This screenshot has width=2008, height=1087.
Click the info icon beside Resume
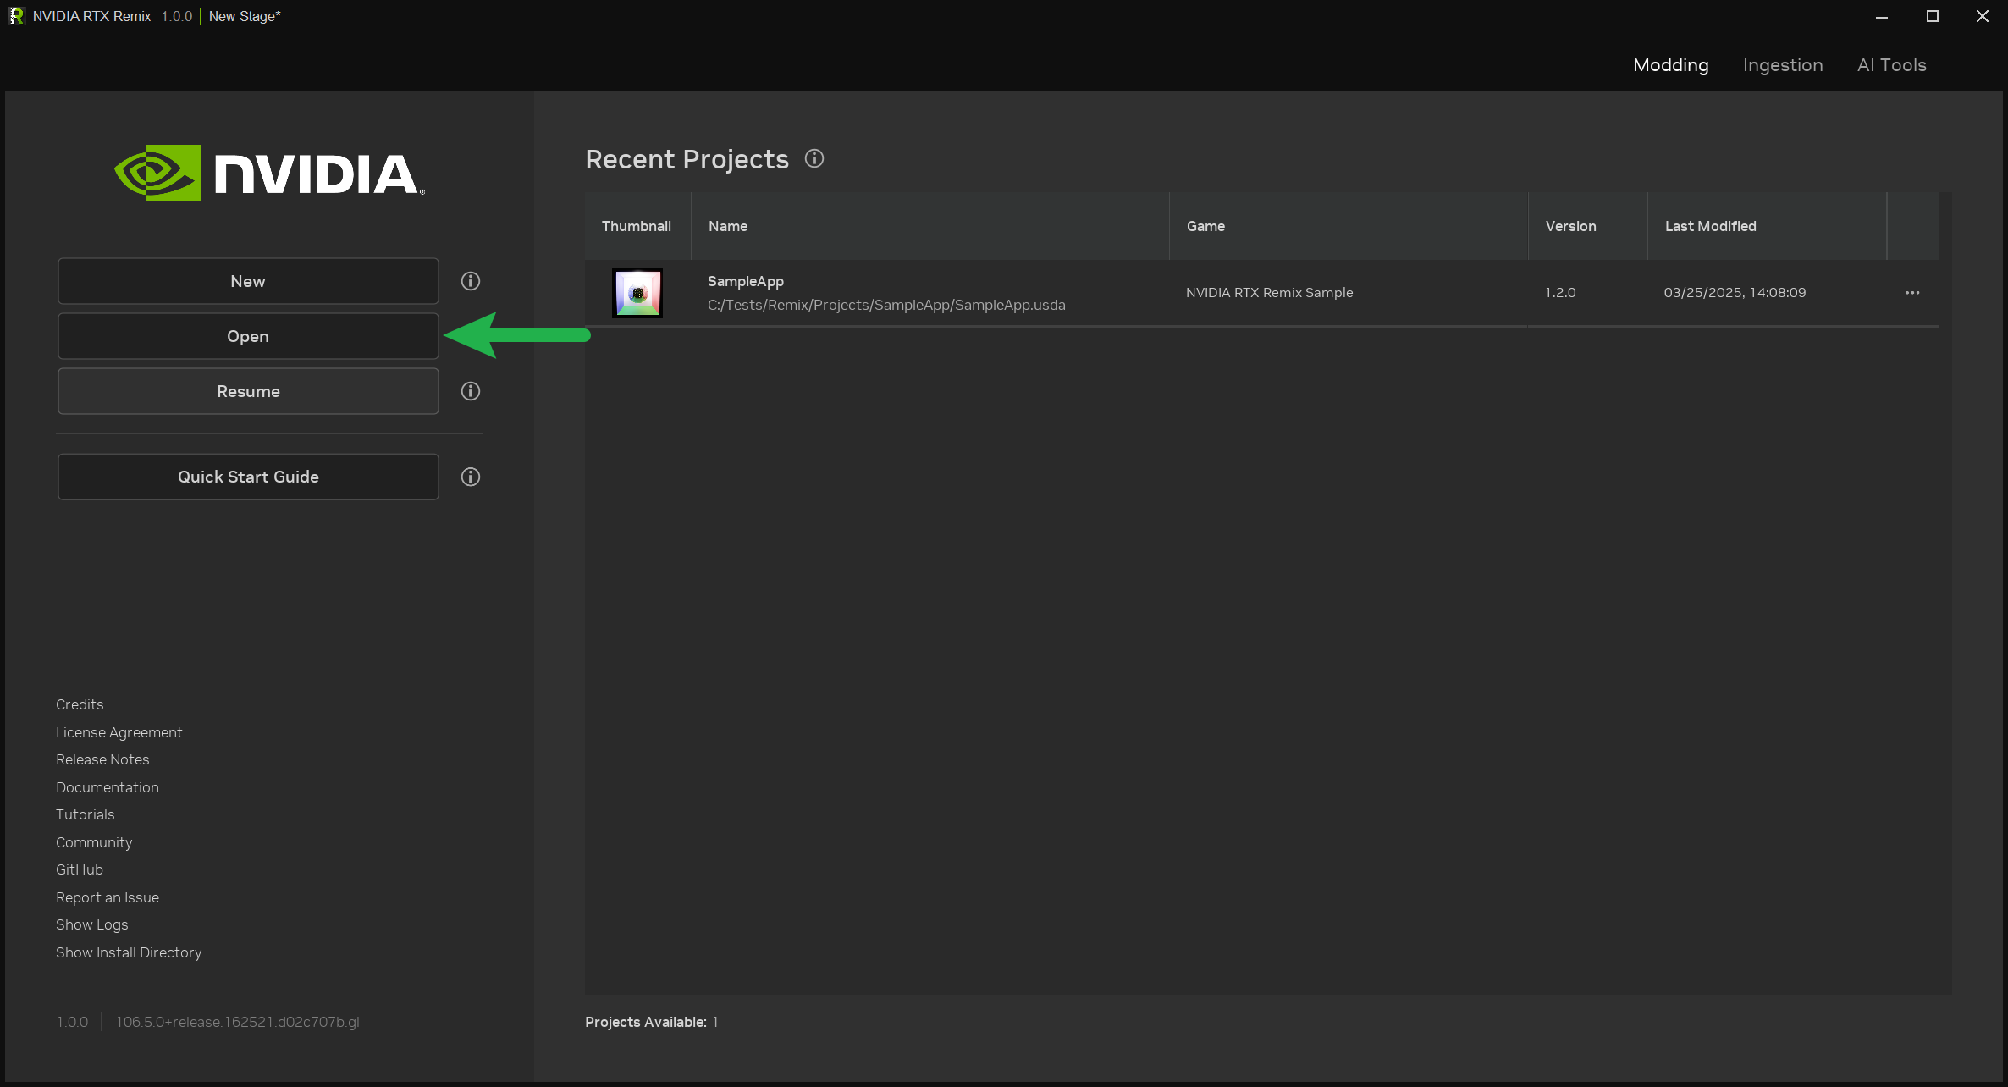(x=471, y=391)
